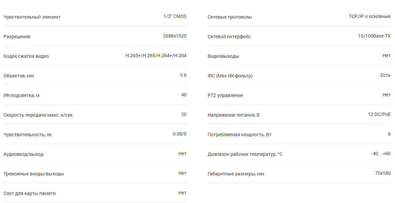Viewport: 395px width, 203px height.
Task: Click the "ИК-подсветка, м" label
Action: click(21, 95)
